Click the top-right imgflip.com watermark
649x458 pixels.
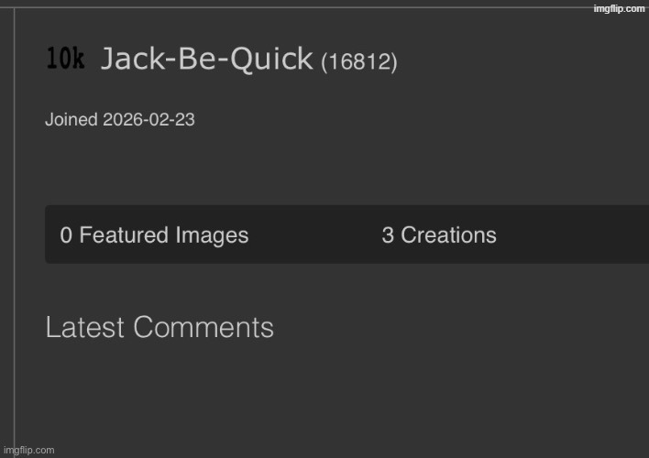tap(619, 8)
